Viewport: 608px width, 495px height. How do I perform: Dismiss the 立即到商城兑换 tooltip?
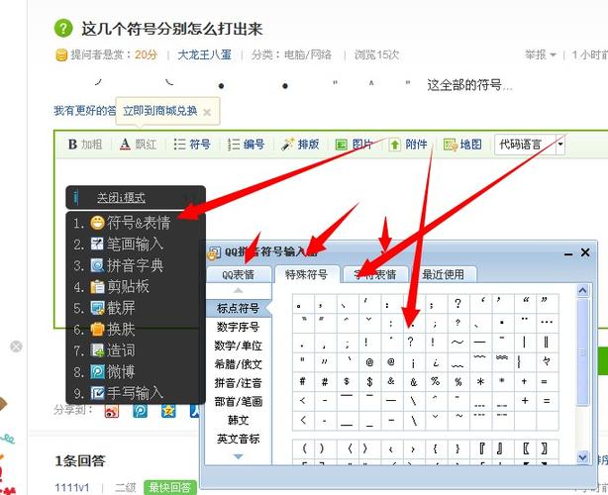[206, 112]
